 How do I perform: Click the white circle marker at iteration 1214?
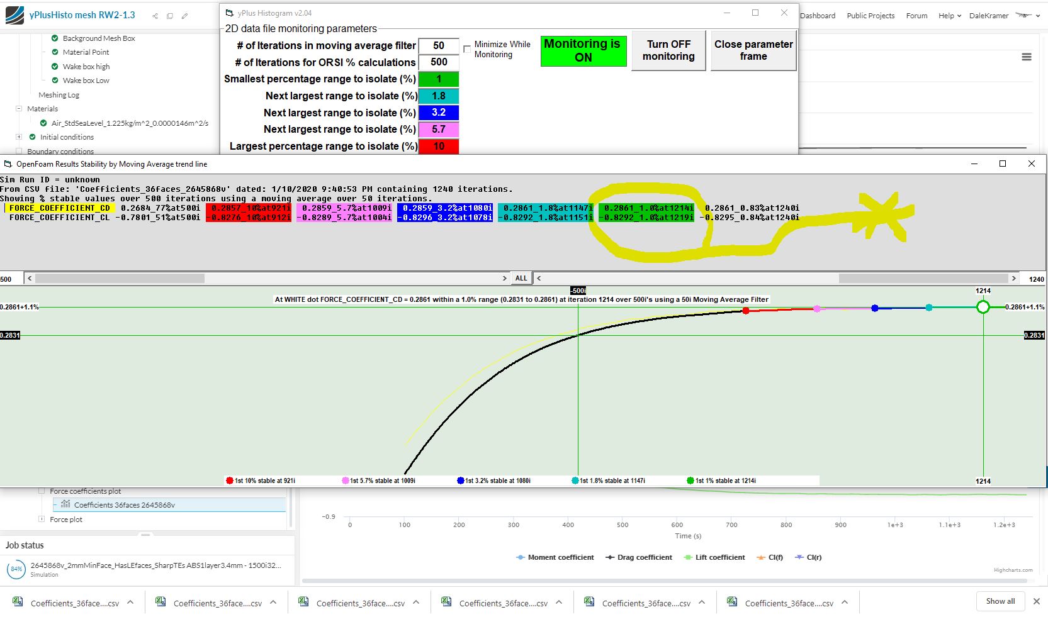pos(983,307)
